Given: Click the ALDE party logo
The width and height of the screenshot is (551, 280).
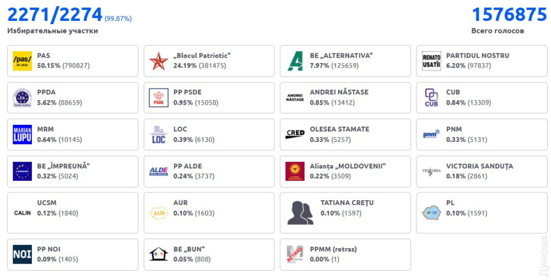Looking at the screenshot, I should 159,172.
